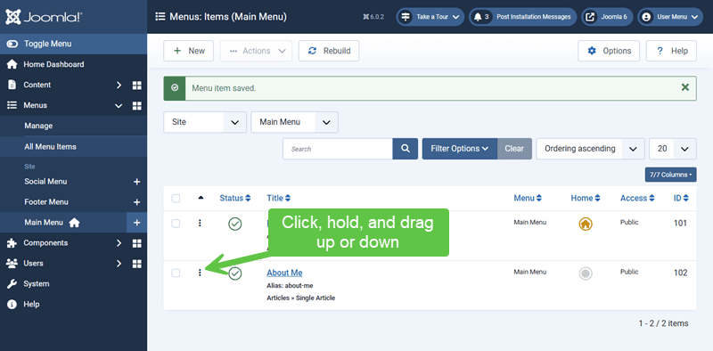The width and height of the screenshot is (713, 351).
Task: Click the New button
Action: coord(189,51)
